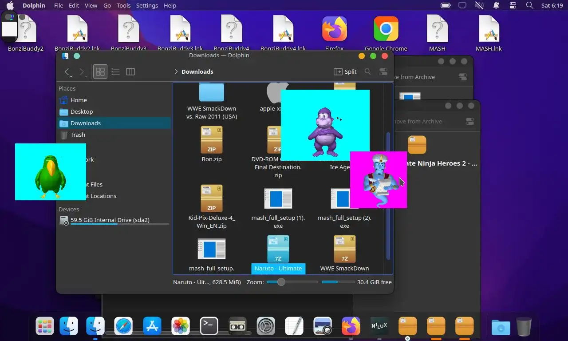Open the View menu
568x341 pixels.
point(91,5)
